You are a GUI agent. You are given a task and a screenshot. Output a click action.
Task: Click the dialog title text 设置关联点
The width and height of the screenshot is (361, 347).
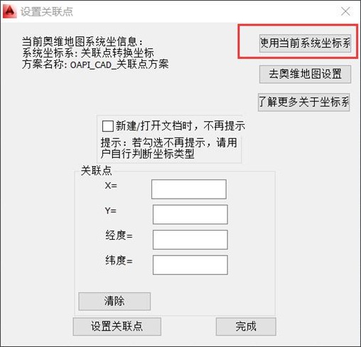click(47, 12)
